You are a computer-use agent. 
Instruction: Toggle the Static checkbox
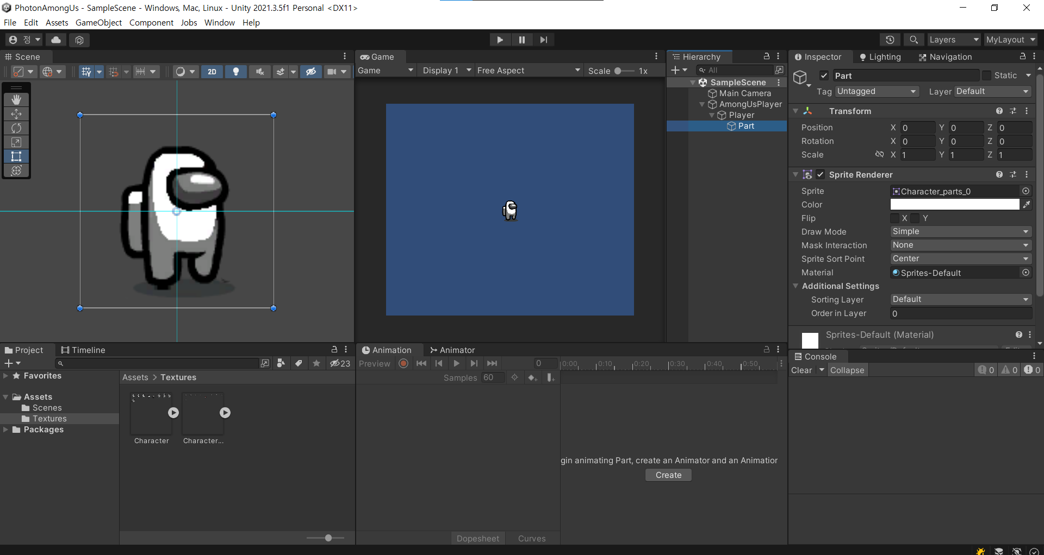pos(986,75)
